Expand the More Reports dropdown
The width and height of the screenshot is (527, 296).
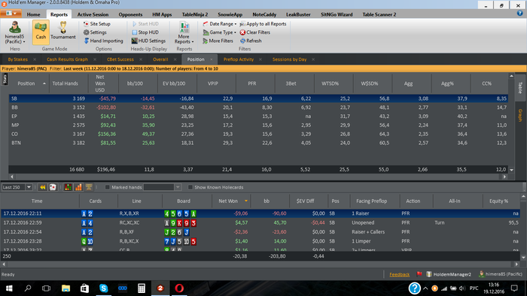coord(184,32)
